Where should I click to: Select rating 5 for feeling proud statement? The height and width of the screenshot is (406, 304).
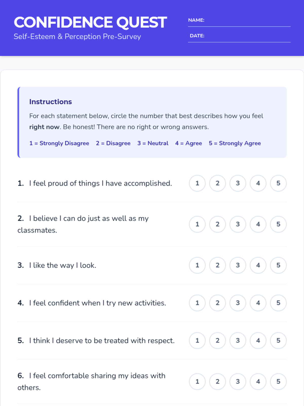[x=278, y=183]
